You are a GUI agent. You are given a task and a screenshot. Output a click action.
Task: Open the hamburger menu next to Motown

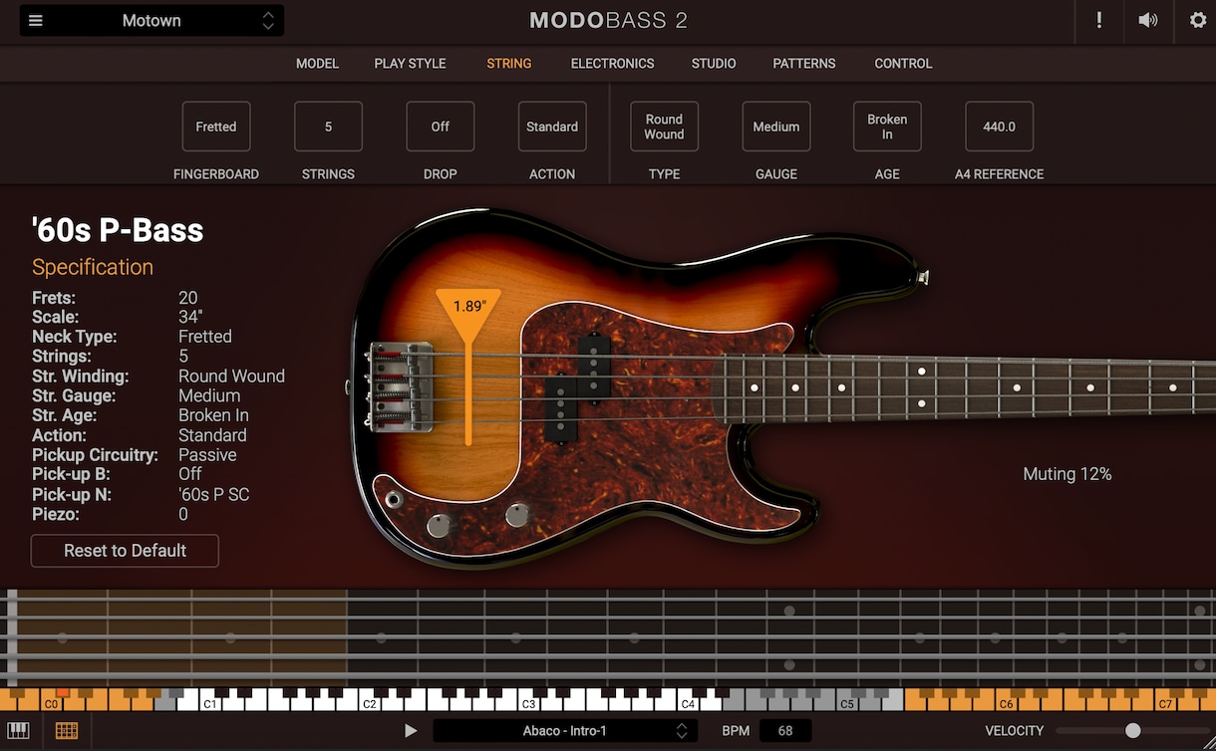point(36,20)
